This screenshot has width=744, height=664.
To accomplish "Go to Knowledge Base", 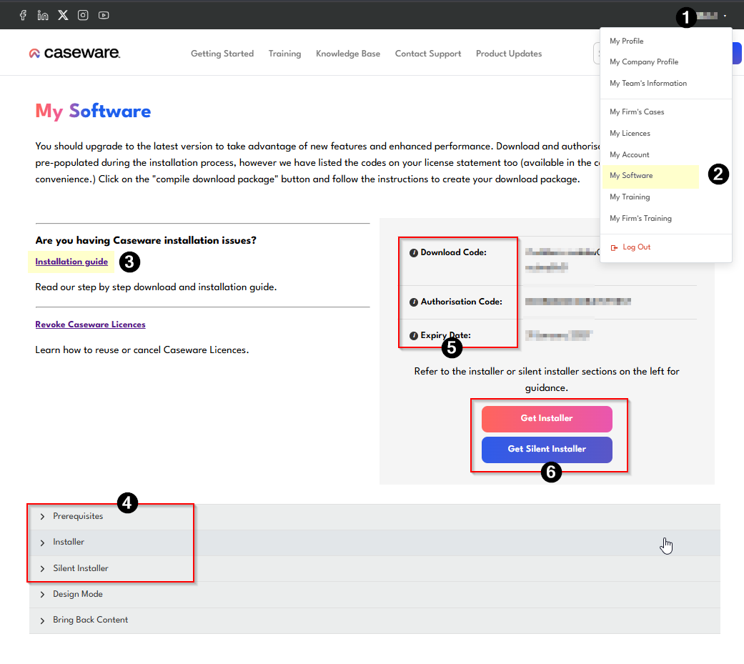I will (x=348, y=54).
